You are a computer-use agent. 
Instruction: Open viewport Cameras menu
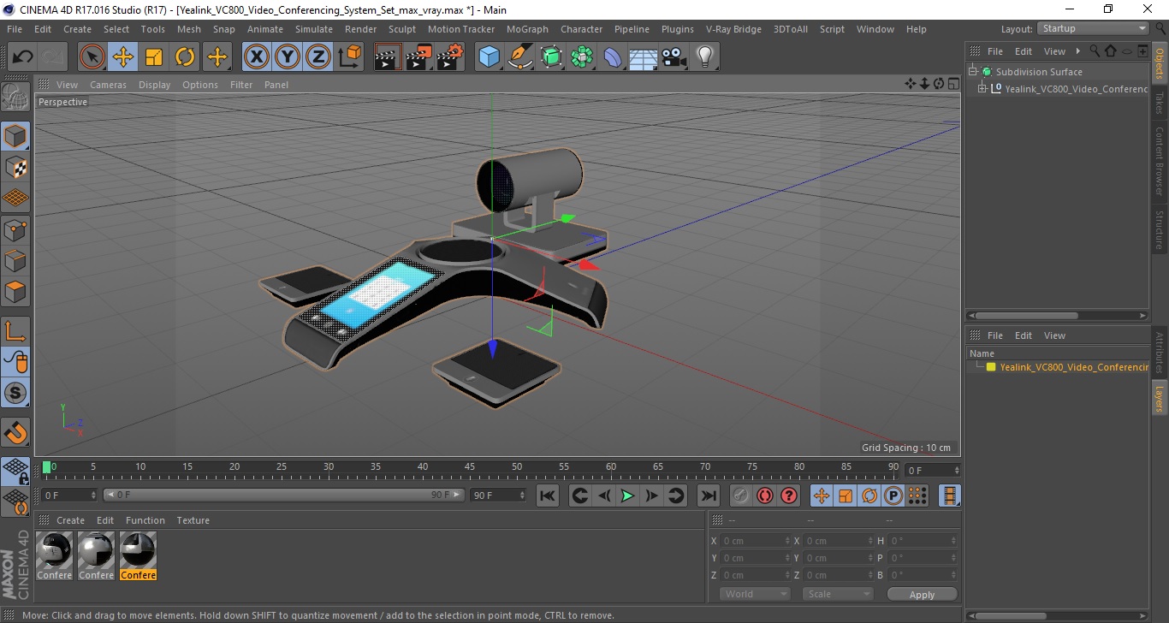click(x=108, y=85)
